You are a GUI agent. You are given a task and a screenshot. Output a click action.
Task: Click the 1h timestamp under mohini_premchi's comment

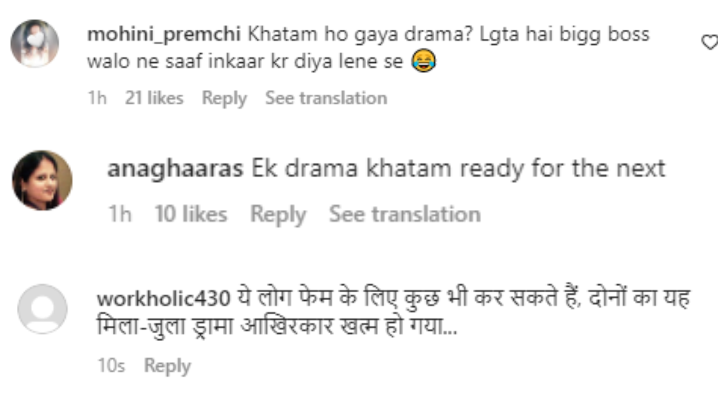tap(97, 98)
